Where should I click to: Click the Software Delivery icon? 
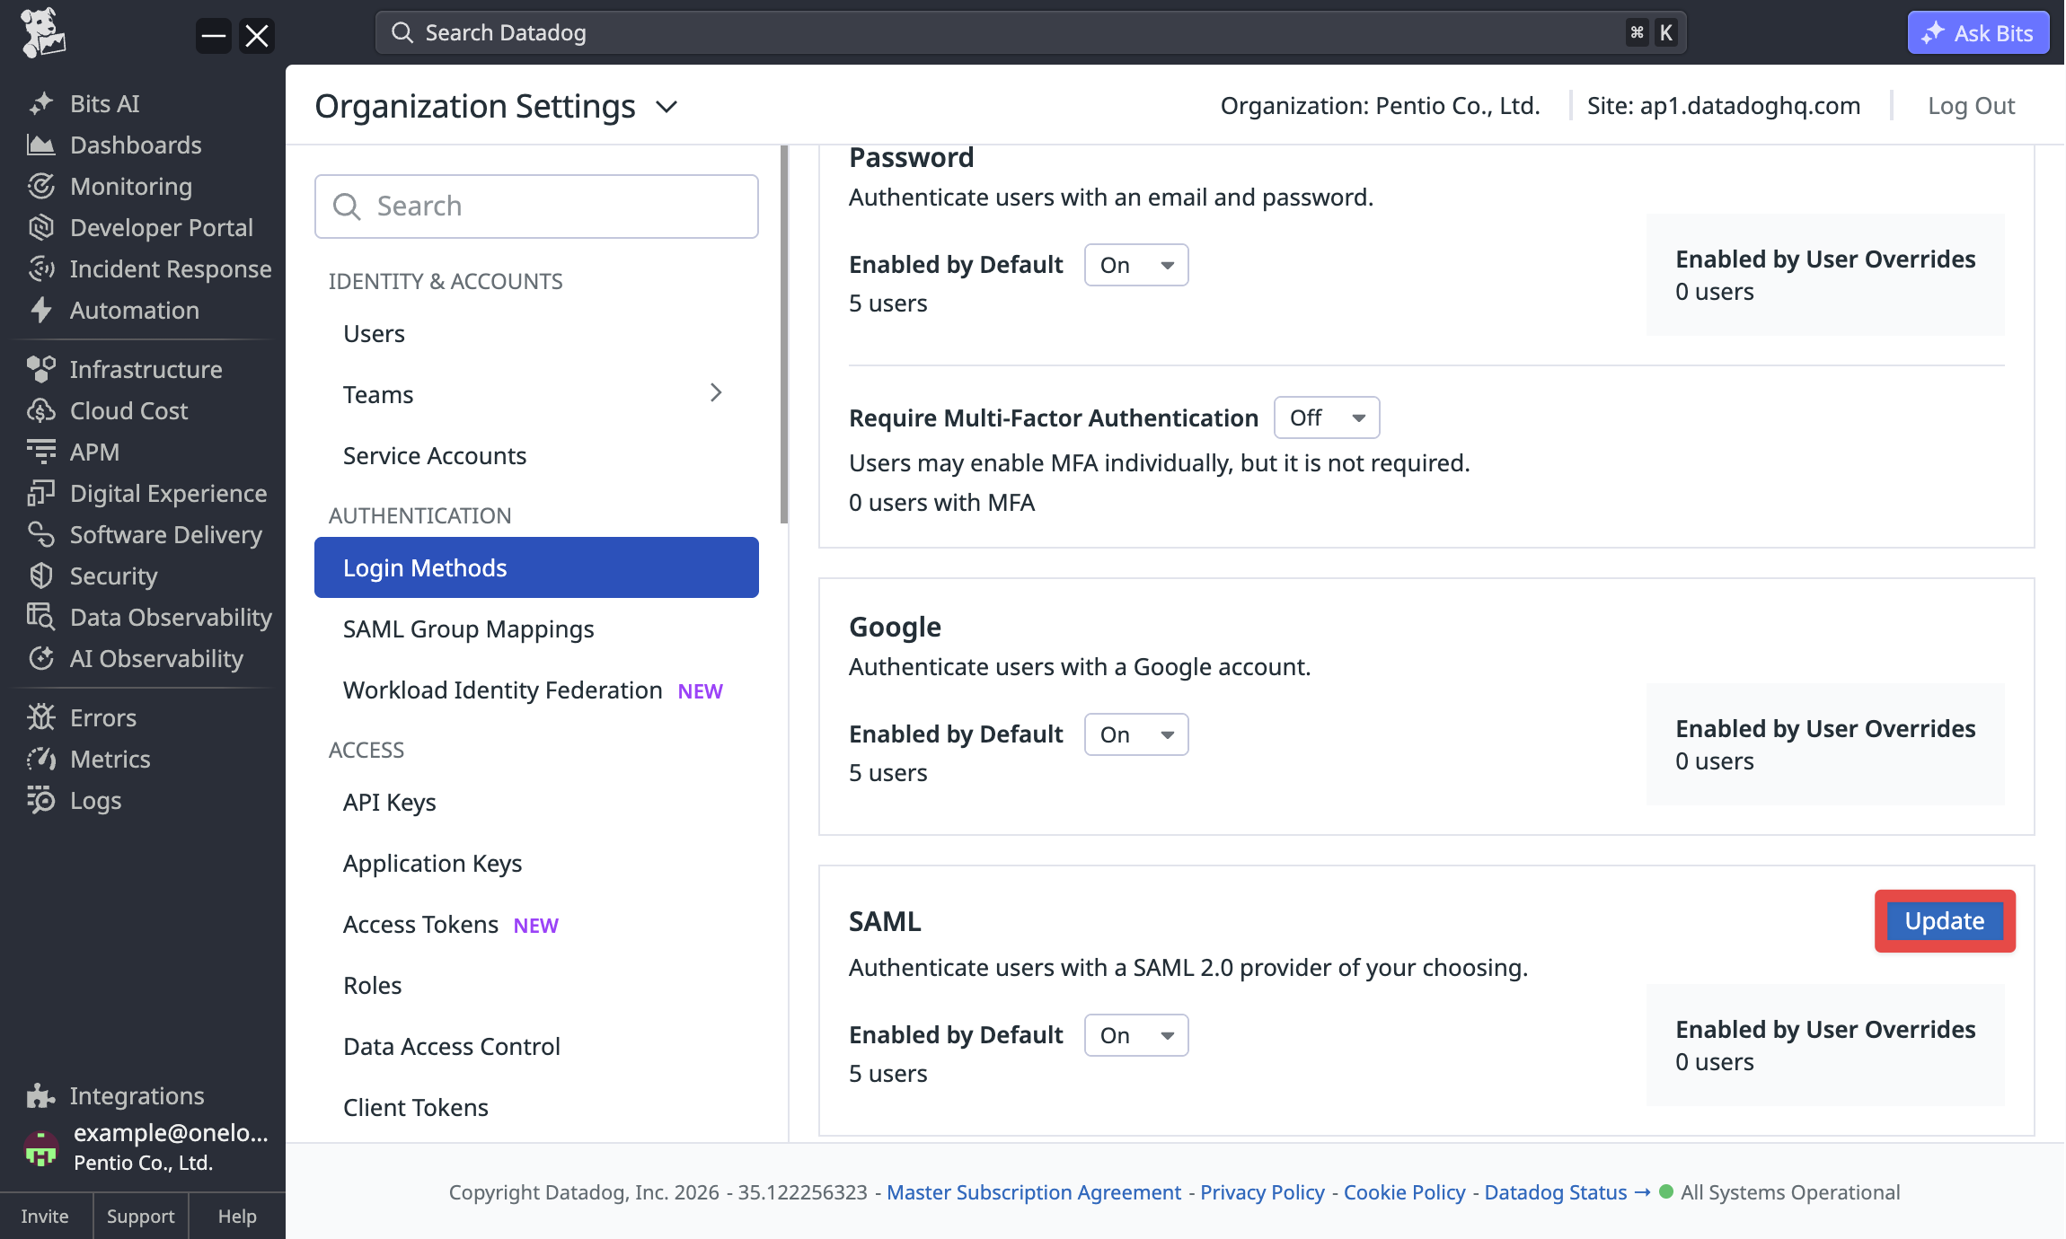coord(41,535)
